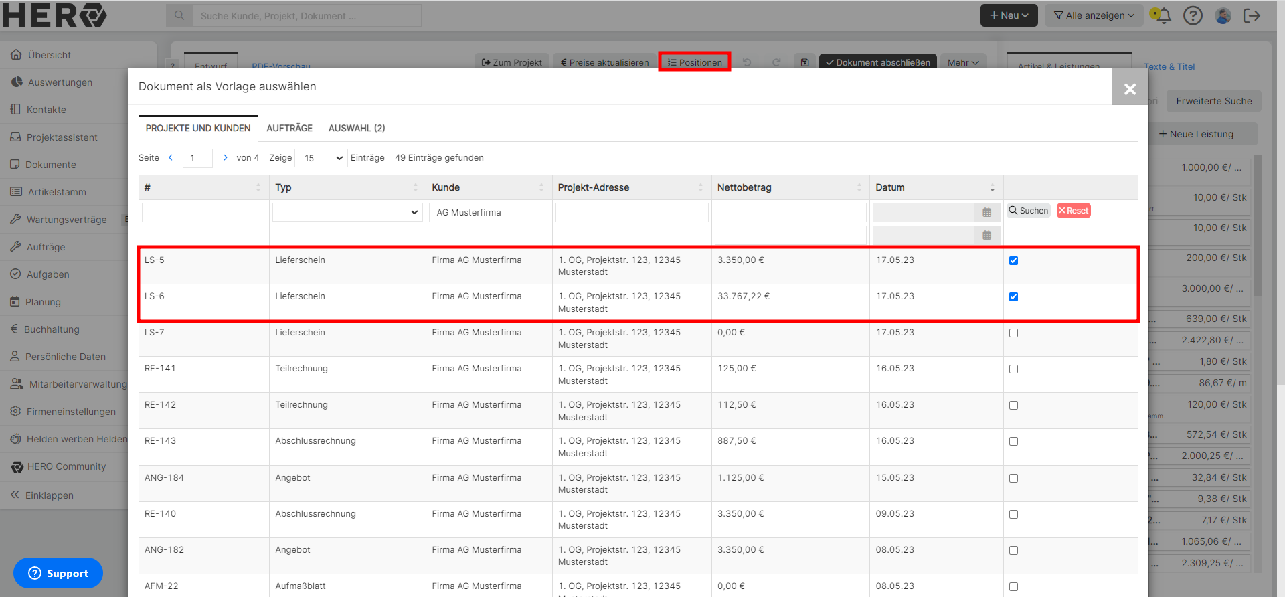Click the Kunde filter field with AG Musterfirma
This screenshot has height=597, width=1285.
click(x=489, y=212)
